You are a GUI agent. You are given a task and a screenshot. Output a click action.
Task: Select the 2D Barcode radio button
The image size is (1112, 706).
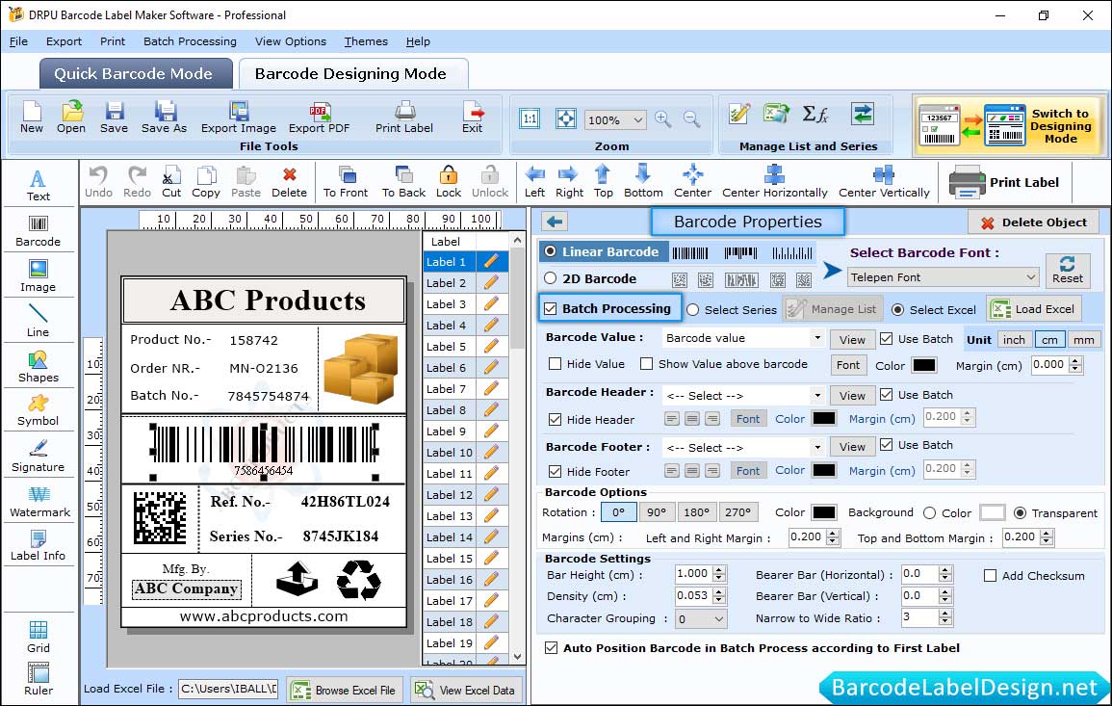click(x=551, y=278)
